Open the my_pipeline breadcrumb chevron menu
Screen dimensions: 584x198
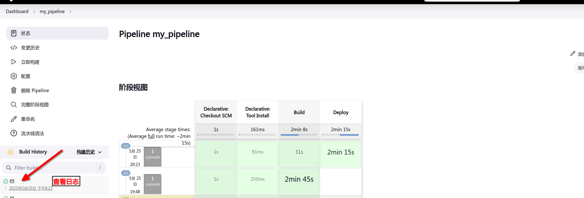(70, 12)
